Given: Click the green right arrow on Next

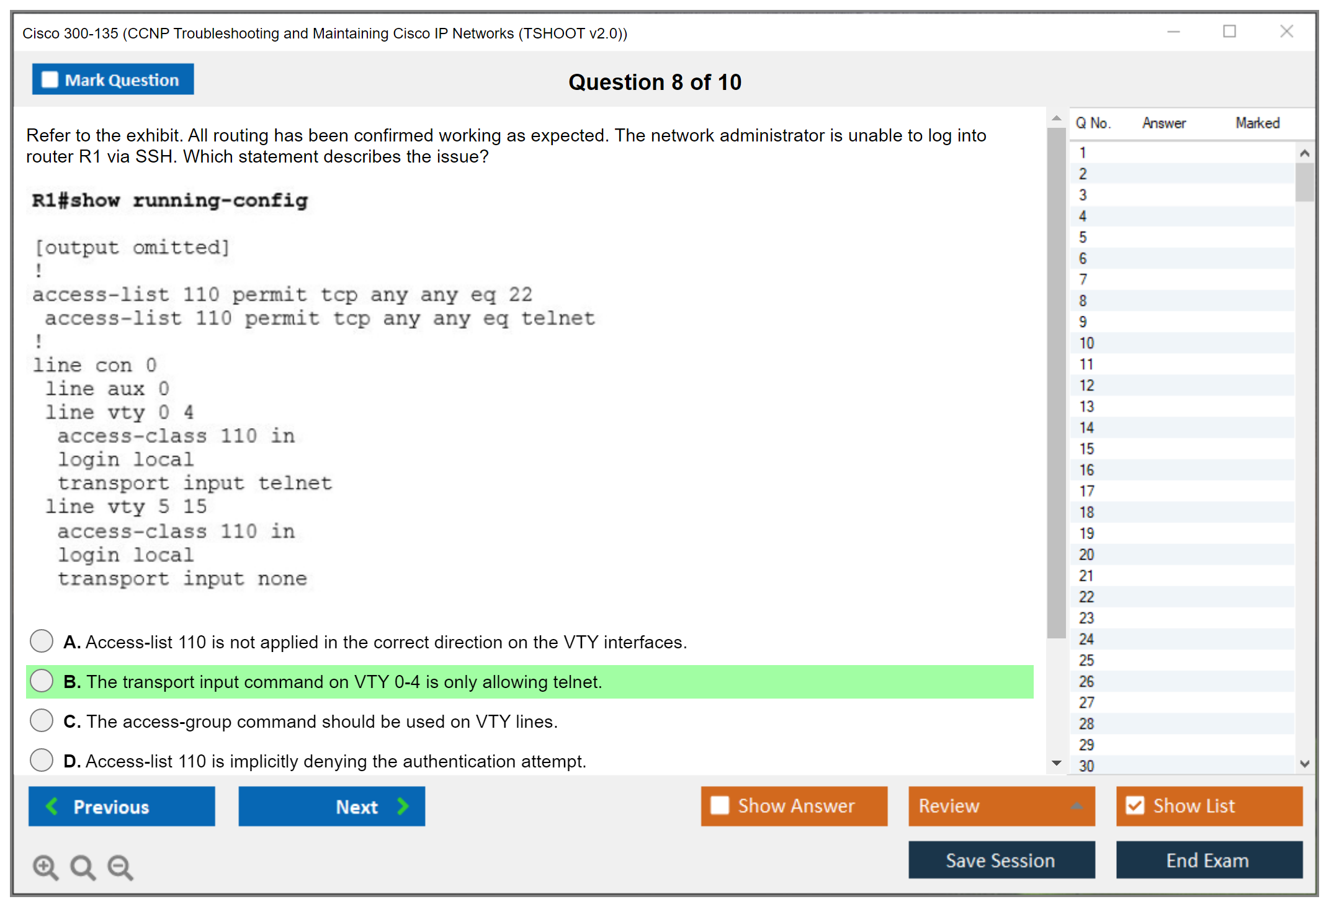Looking at the screenshot, I should pos(403,806).
